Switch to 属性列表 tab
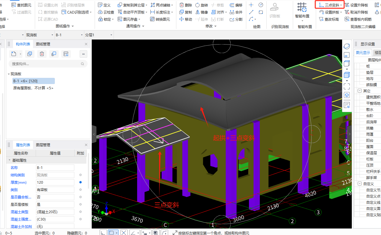The height and width of the screenshot is (235, 381). (x=23, y=145)
